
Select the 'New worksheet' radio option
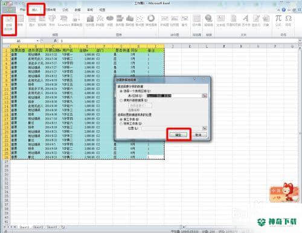(121, 120)
